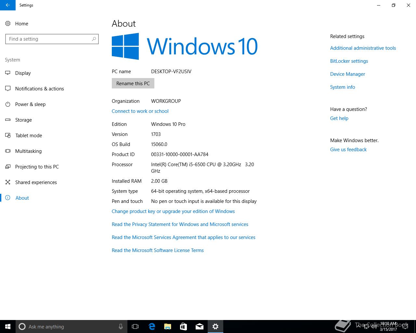The image size is (416, 333).
Task: Go back with the Settings back arrow
Action: pos(8,5)
